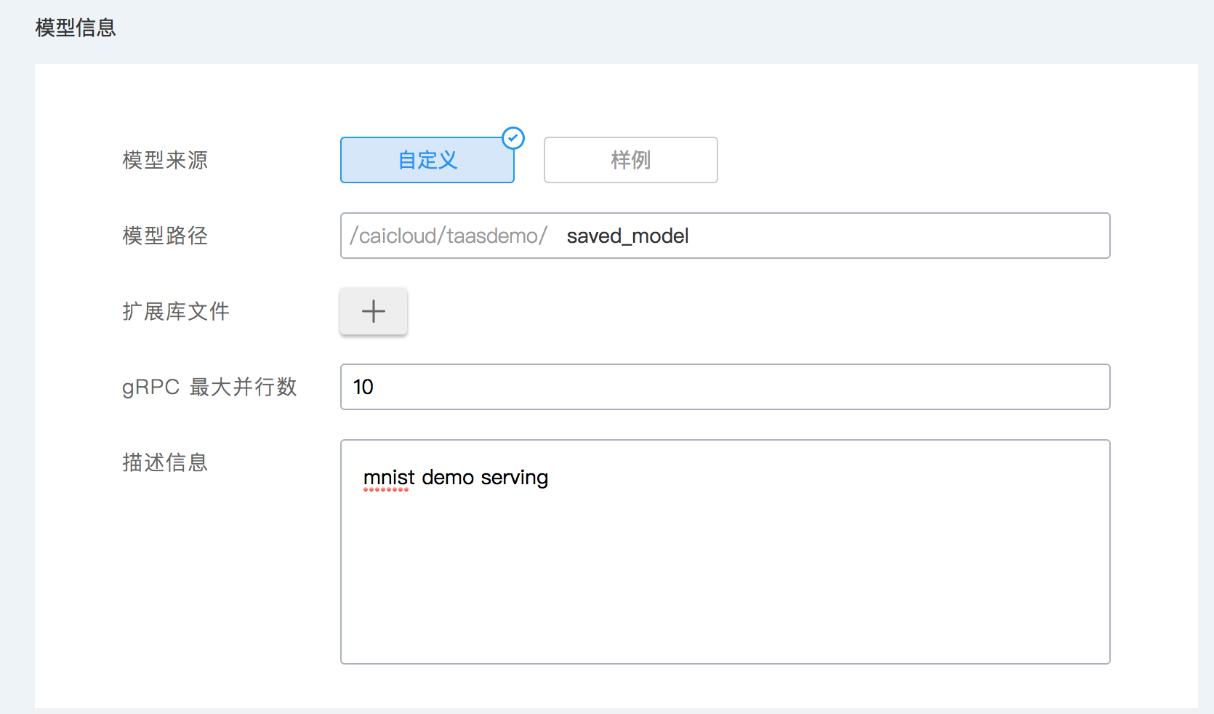Select the 自定义 model source option
Screen dimensions: 1214x714
pyautogui.click(x=427, y=160)
